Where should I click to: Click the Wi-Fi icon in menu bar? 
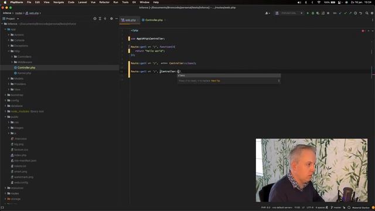pos(319,2)
